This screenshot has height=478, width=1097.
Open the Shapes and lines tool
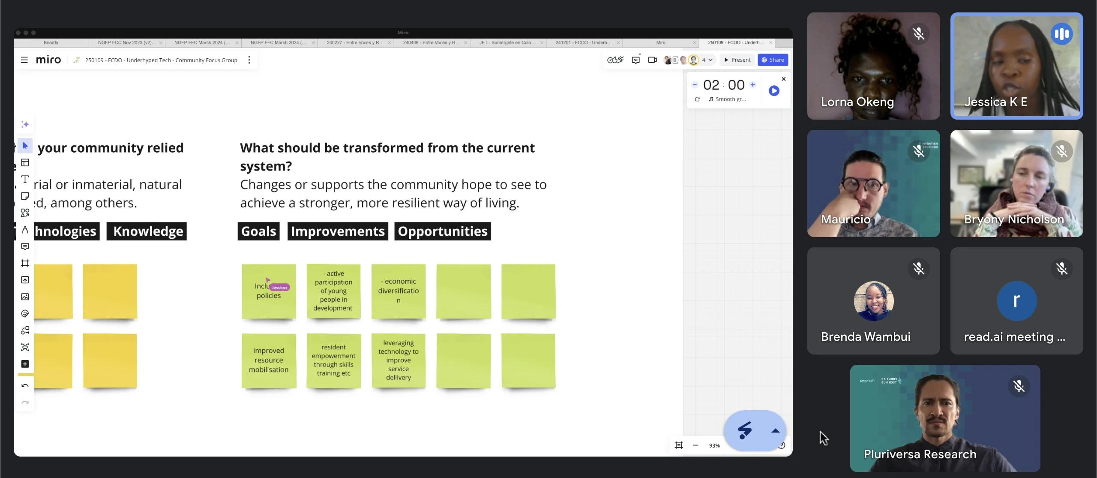(x=25, y=213)
